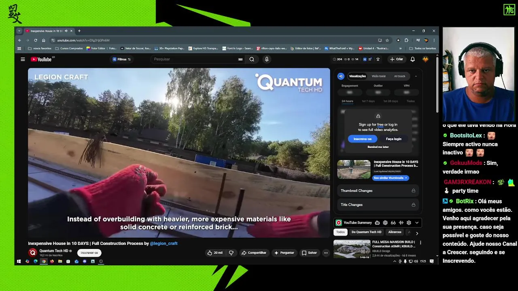
Task: Reload the page with refresh icon
Action: (x=35, y=40)
